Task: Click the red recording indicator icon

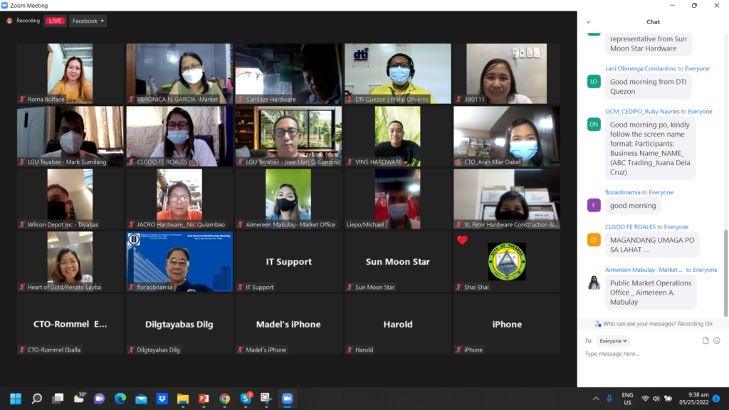Action: click(x=11, y=21)
